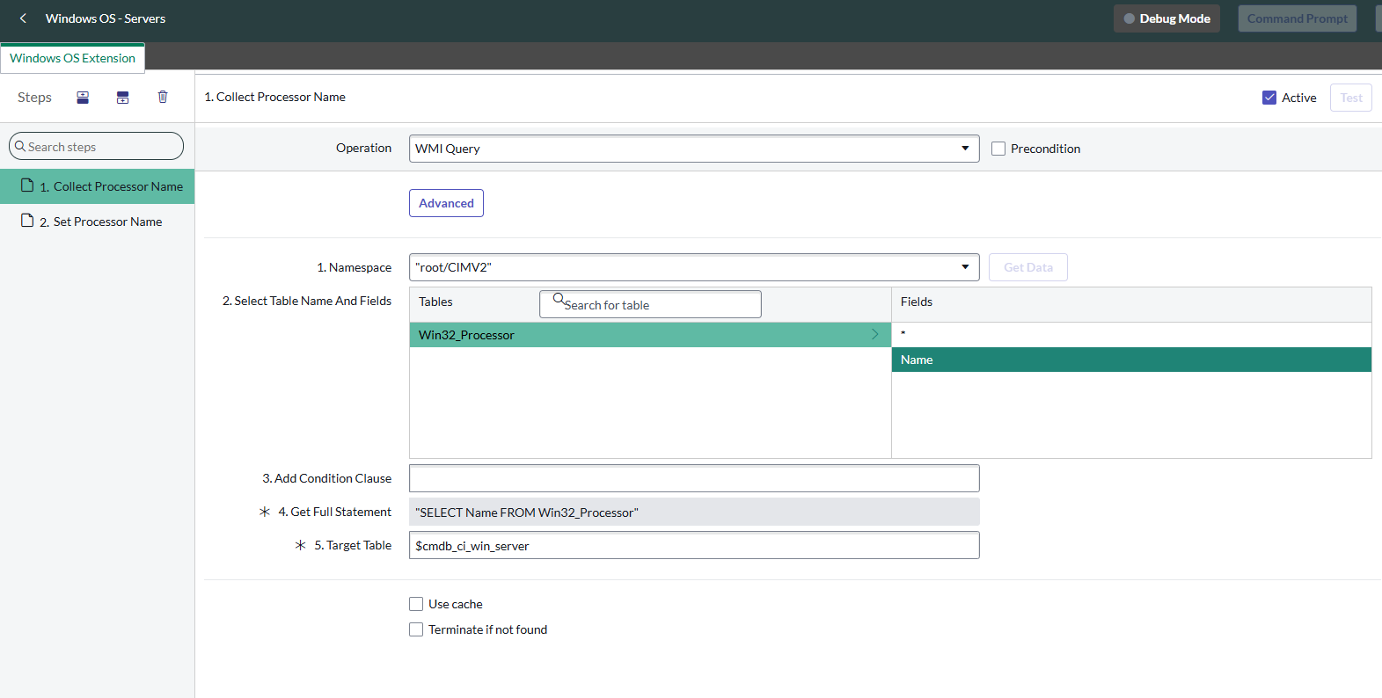Open the Command Prompt
Screen dimensions: 1382x698
pyautogui.click(x=1298, y=18)
